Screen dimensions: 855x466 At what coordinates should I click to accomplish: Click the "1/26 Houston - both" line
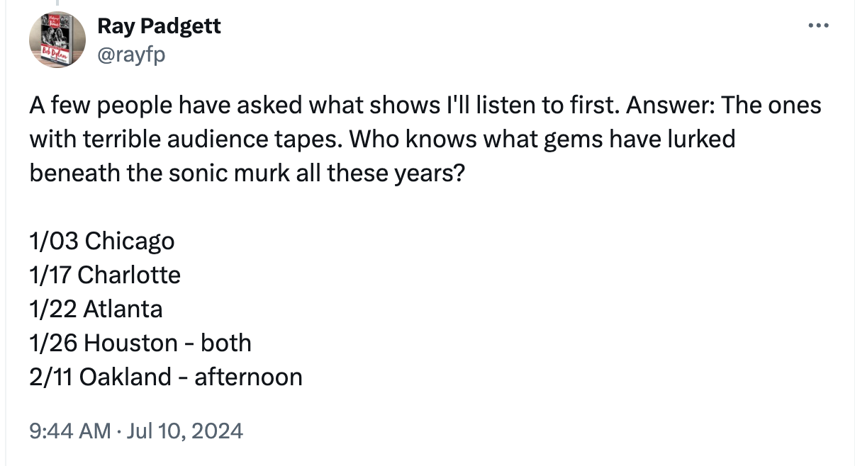(140, 343)
